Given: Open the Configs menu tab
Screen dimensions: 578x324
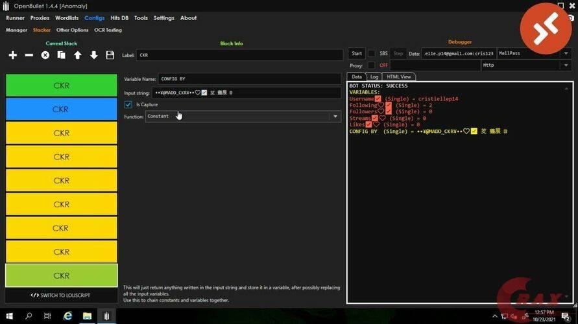Looking at the screenshot, I should click(x=94, y=17).
